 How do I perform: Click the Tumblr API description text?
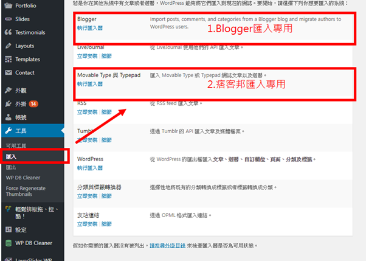point(197,131)
